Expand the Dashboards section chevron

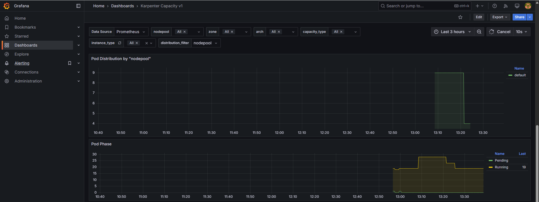click(79, 45)
